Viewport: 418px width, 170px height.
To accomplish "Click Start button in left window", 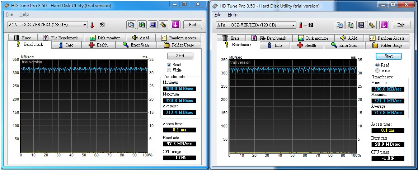I will (x=180, y=56).
